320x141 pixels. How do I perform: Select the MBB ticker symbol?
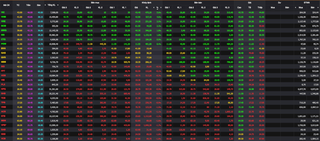click(3, 62)
